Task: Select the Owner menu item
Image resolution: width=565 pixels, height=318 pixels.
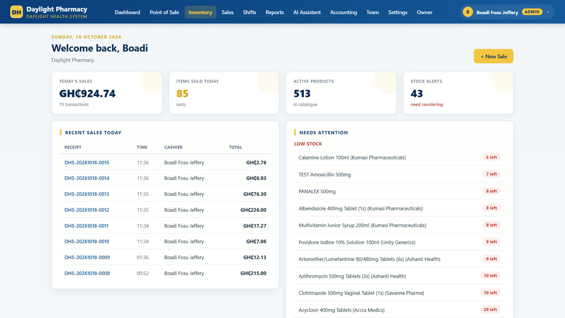Action: coord(424,12)
